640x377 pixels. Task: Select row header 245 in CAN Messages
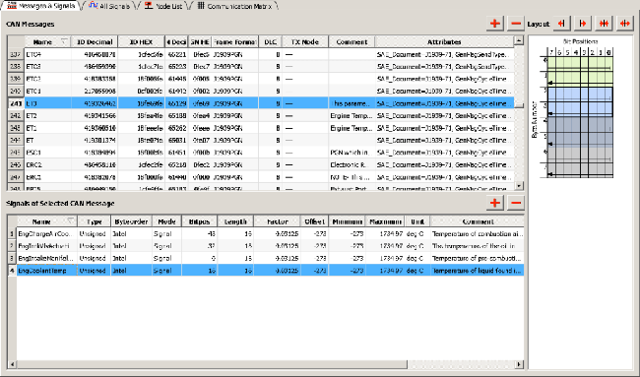16,153
